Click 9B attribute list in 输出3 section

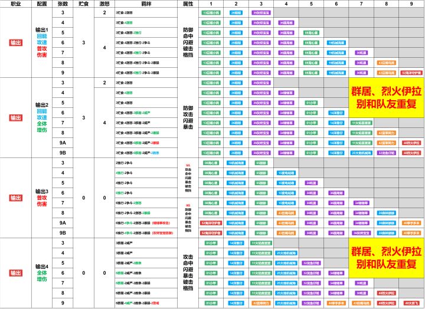tap(188, 218)
